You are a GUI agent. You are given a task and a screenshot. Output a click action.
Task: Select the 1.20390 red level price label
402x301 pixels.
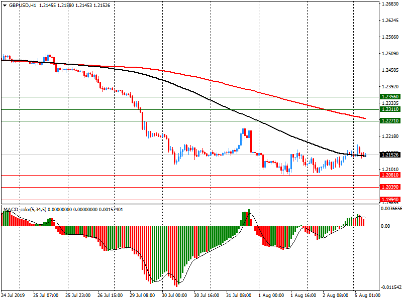[x=390, y=187]
